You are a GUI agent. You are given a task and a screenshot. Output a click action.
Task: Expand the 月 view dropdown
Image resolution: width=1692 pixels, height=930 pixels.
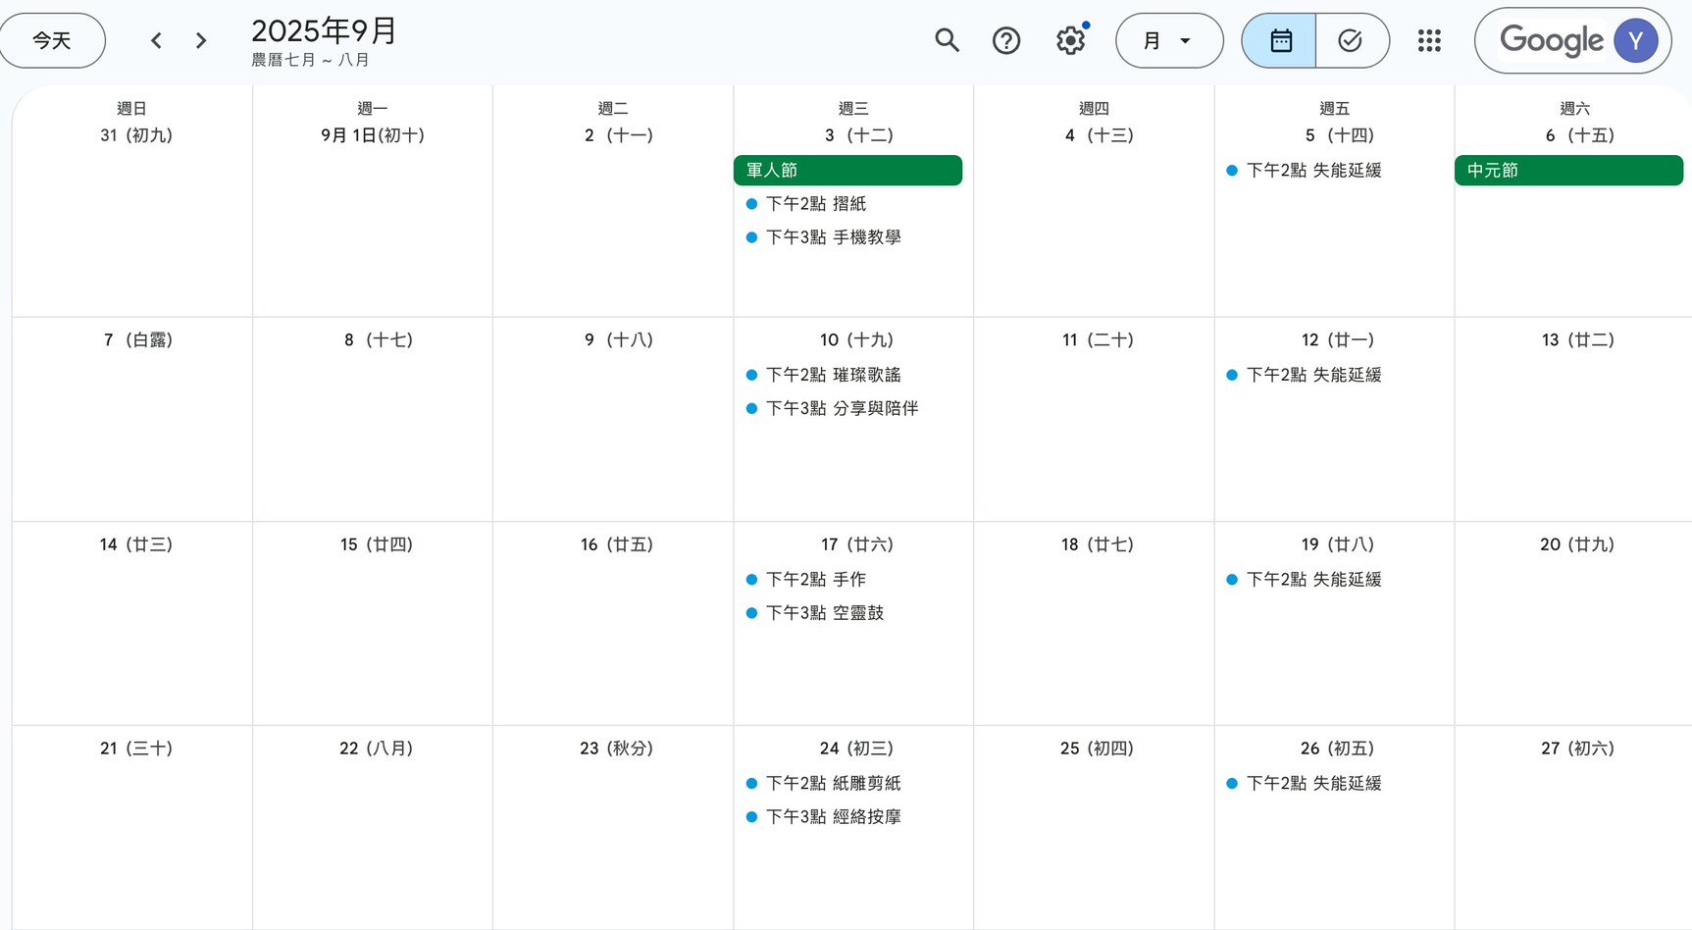1169,40
